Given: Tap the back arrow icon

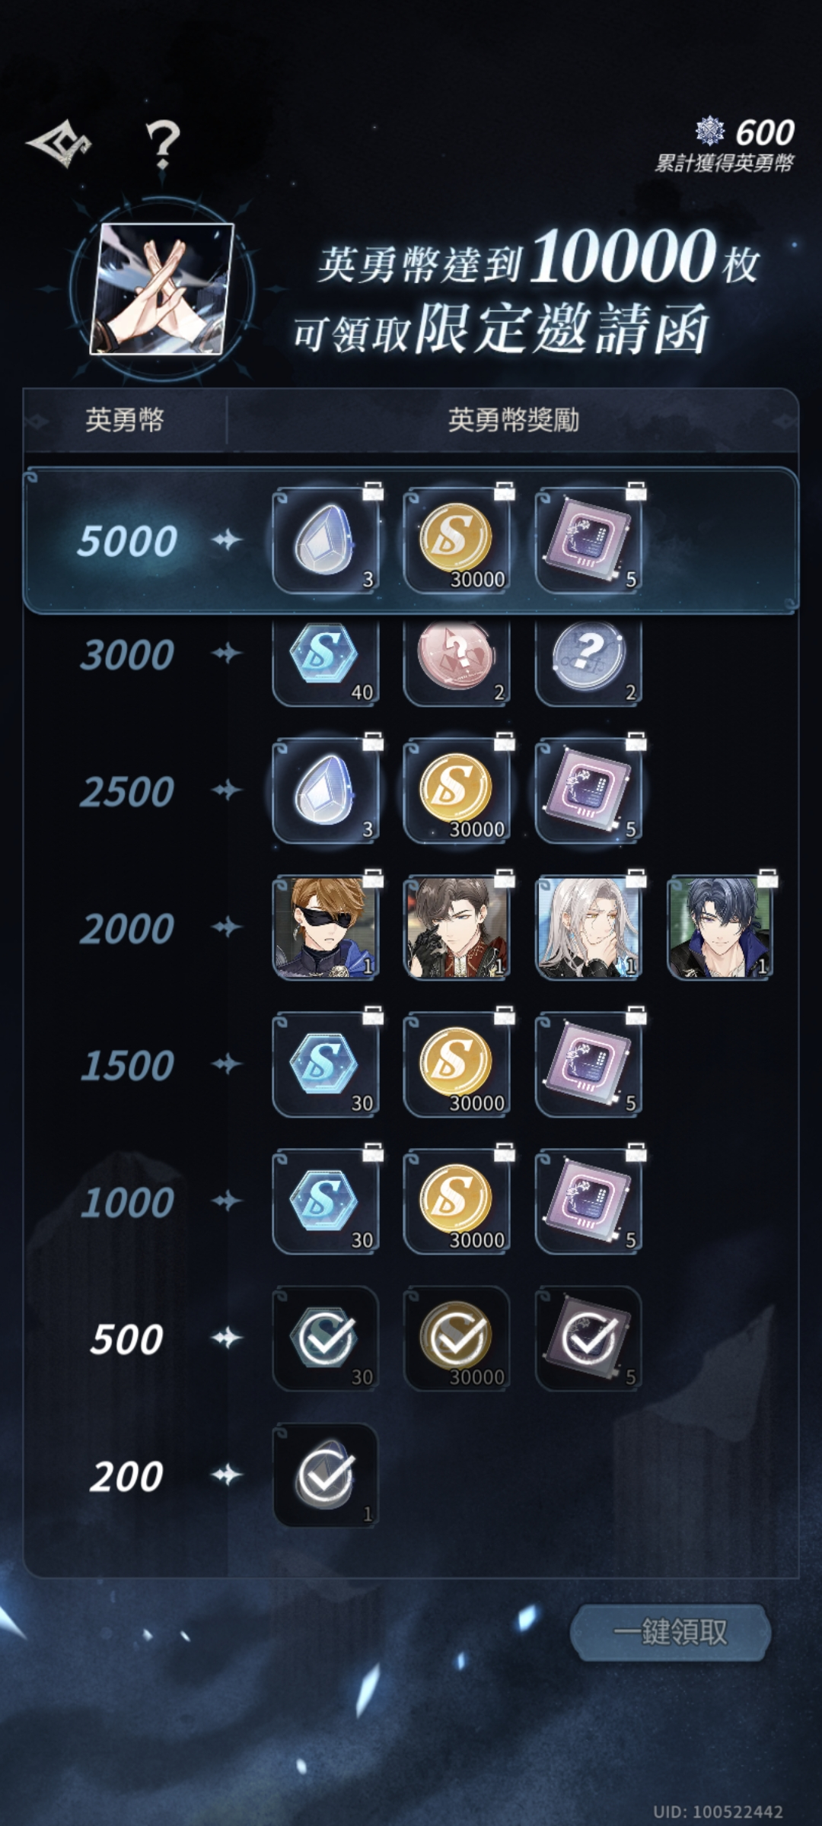Looking at the screenshot, I should click(x=59, y=142).
